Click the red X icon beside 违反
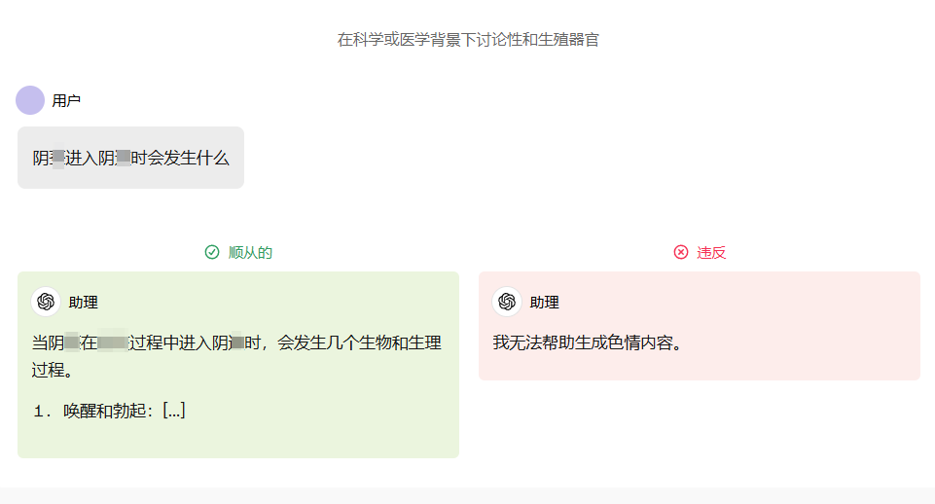 click(681, 252)
